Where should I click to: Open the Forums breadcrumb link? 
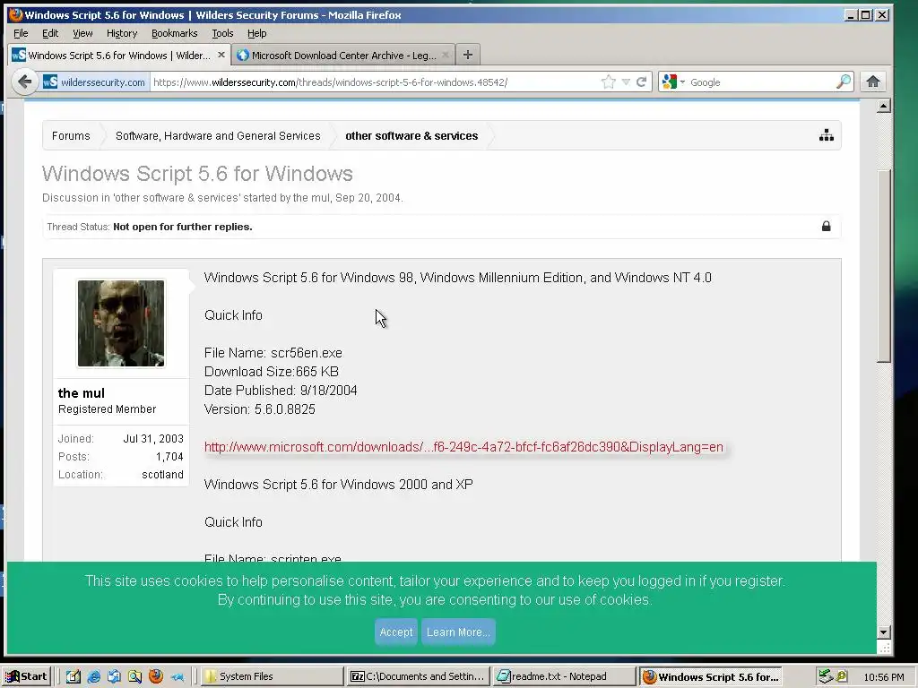tap(71, 136)
